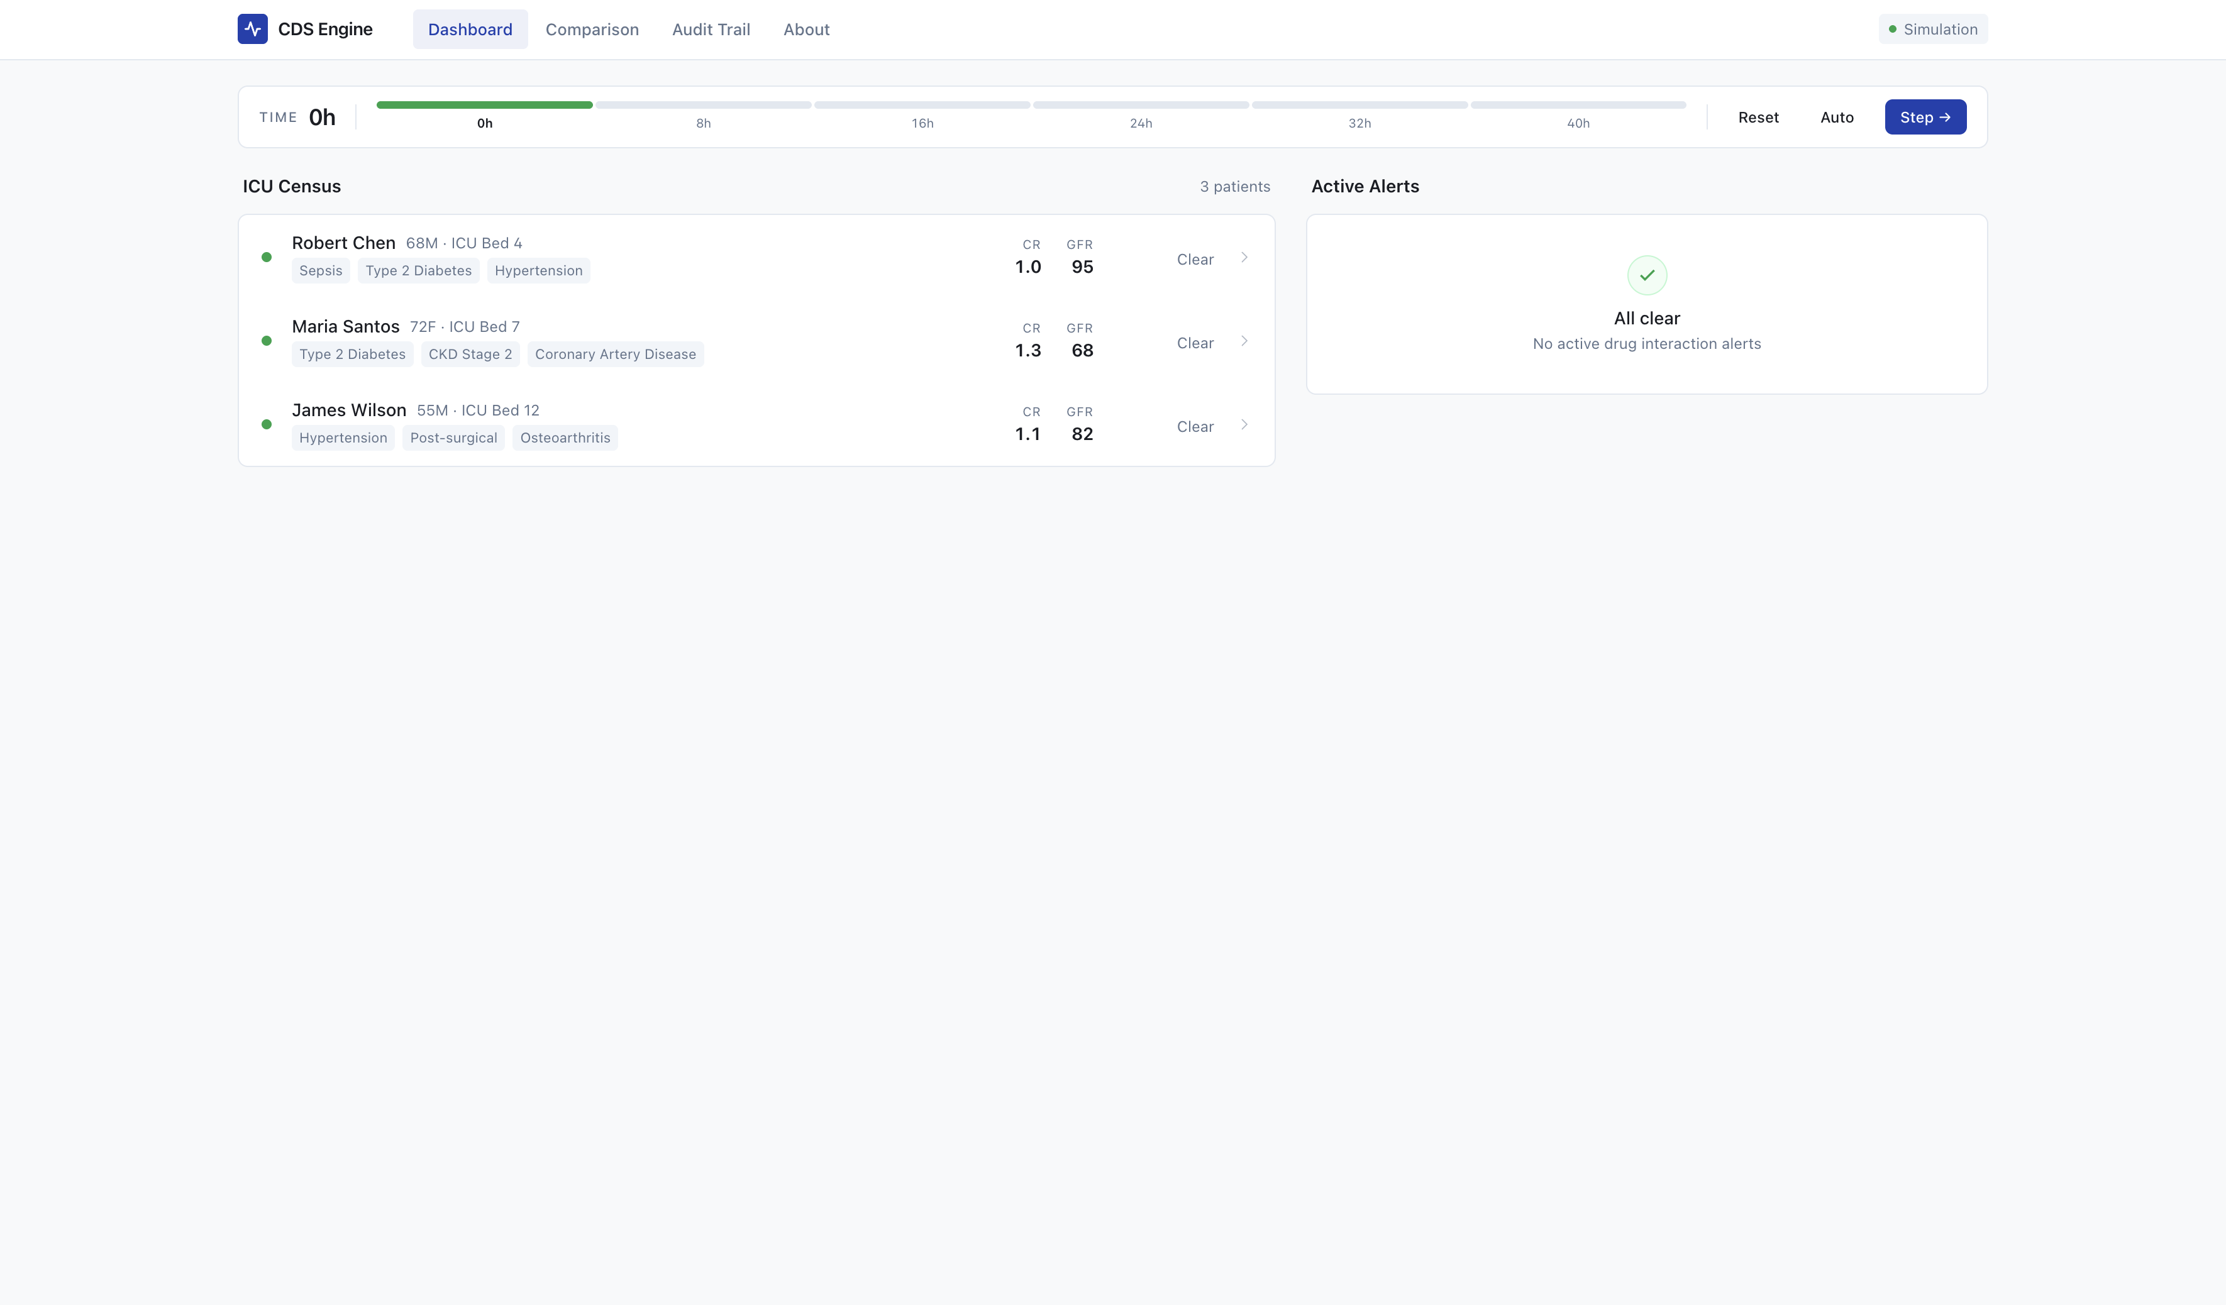Click the CKD Stage 2 condition tag
Screen dimensions: 2226x1305
(470, 354)
